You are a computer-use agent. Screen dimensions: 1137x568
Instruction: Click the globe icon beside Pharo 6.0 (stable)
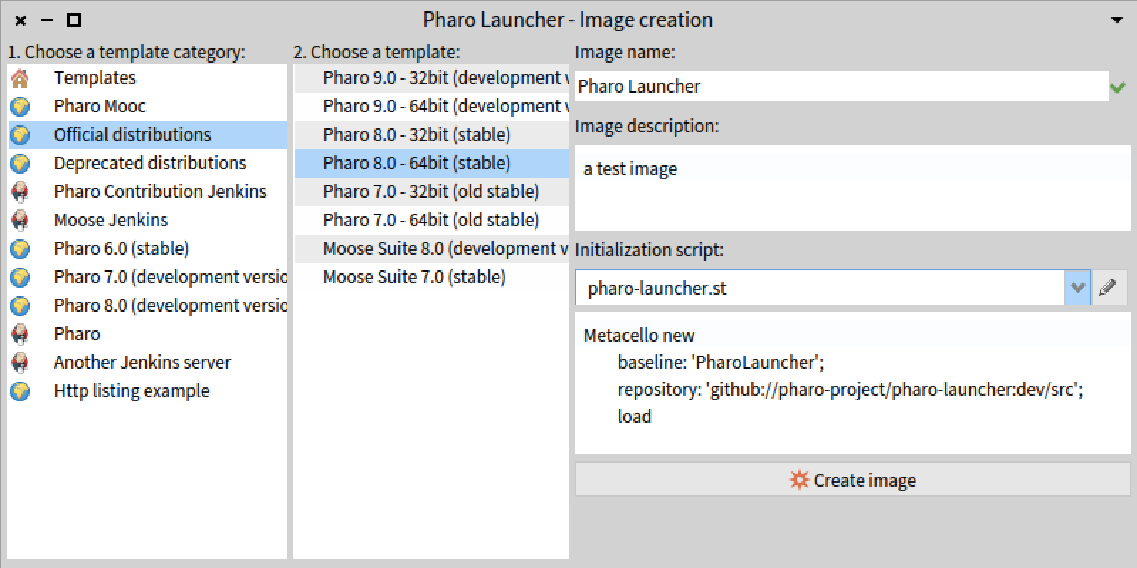pyautogui.click(x=20, y=249)
